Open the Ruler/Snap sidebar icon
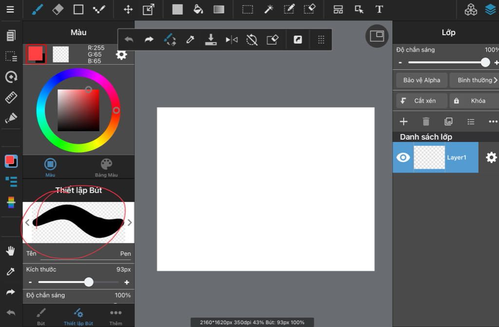The height and width of the screenshot is (327, 499). click(x=11, y=98)
